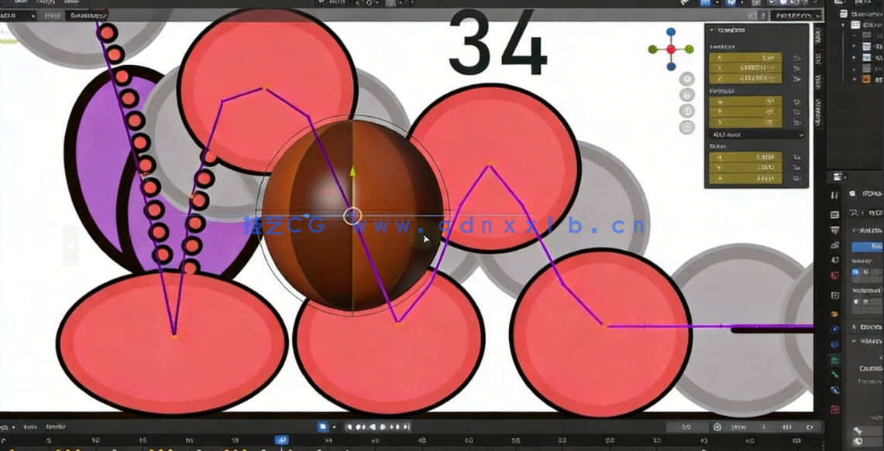Click the camera view icon in the viewport gizmo
Image resolution: width=884 pixels, height=451 pixels.
(x=686, y=111)
